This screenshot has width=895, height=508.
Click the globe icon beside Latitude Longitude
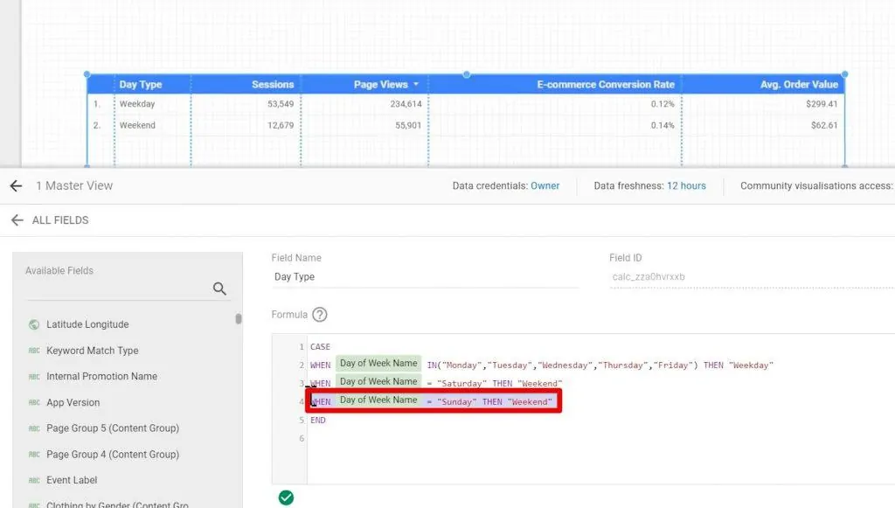34,324
